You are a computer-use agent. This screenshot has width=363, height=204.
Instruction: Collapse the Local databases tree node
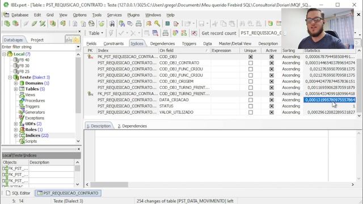click(4, 54)
